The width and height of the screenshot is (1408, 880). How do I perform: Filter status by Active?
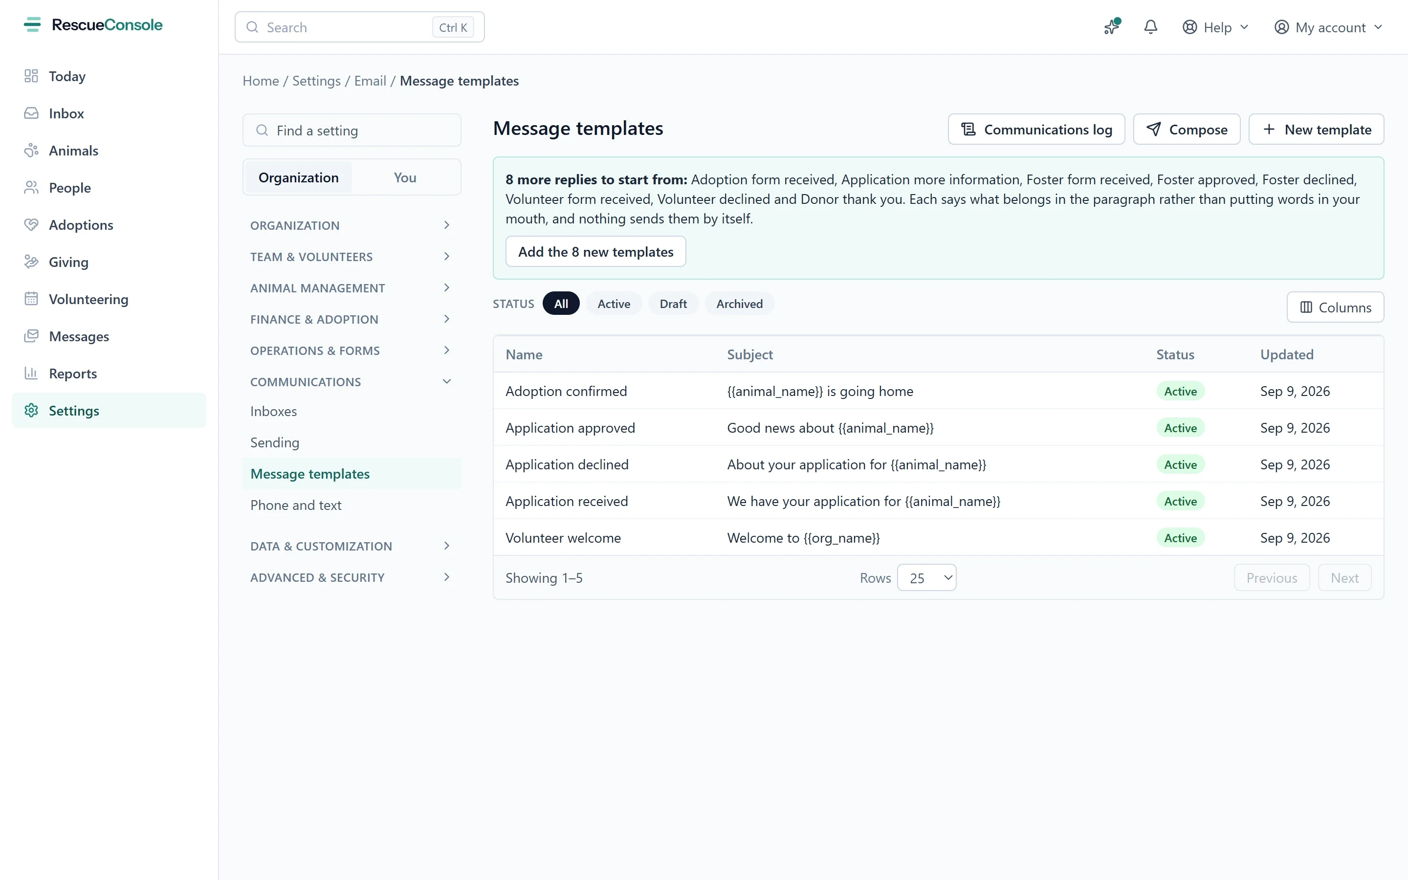(x=614, y=304)
